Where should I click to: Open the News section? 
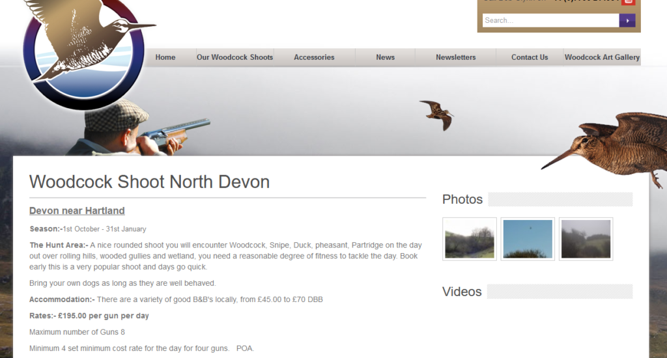(x=385, y=57)
